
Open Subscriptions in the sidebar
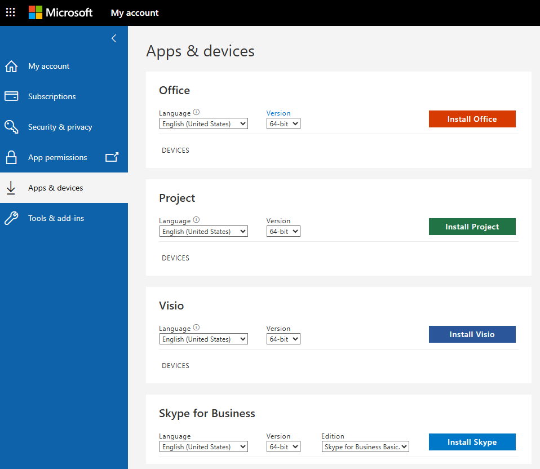[x=64, y=96]
